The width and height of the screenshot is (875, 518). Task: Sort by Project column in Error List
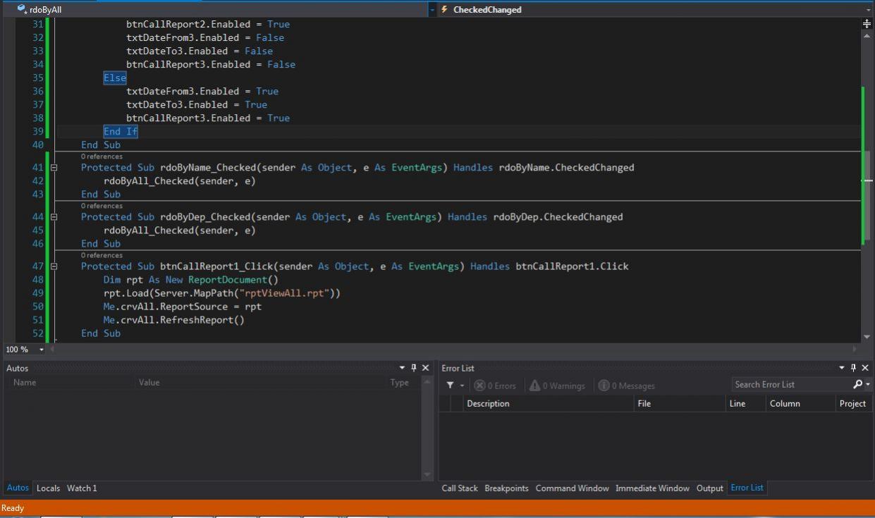pos(853,404)
